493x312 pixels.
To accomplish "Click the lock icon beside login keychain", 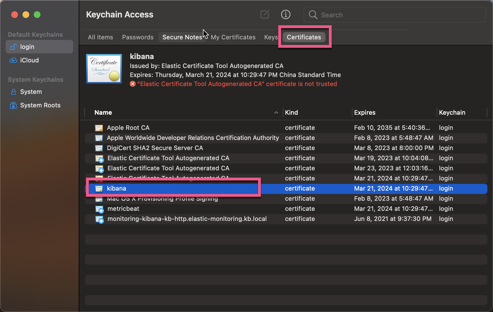I will pyautogui.click(x=13, y=47).
